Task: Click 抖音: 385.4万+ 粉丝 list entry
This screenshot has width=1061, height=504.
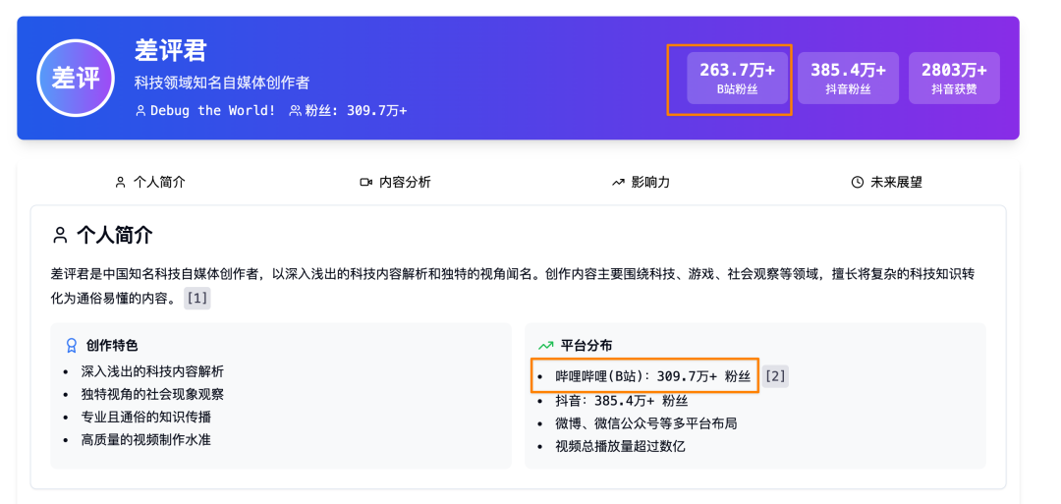Action: (x=621, y=401)
